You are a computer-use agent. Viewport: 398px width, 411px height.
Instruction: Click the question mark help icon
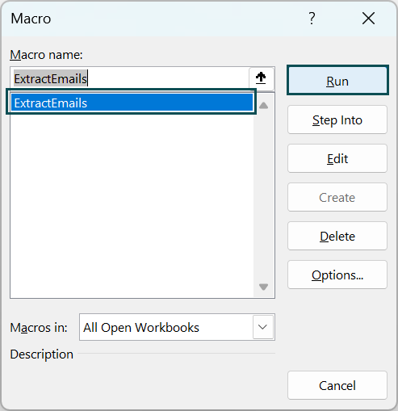312,19
